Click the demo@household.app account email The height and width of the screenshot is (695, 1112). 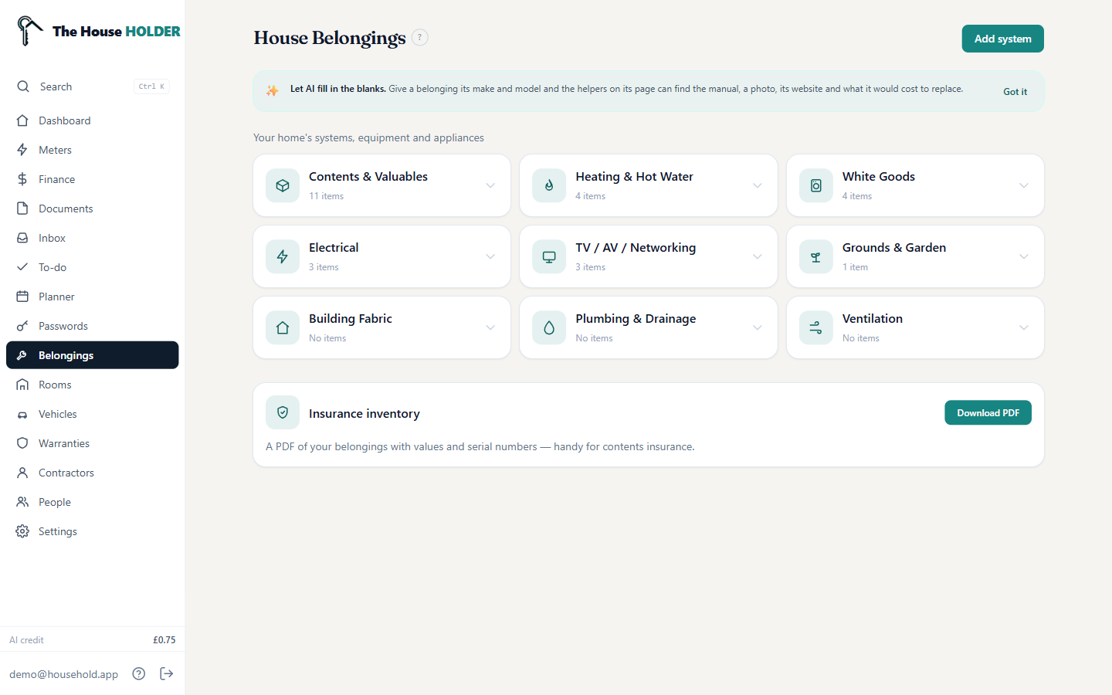63,674
